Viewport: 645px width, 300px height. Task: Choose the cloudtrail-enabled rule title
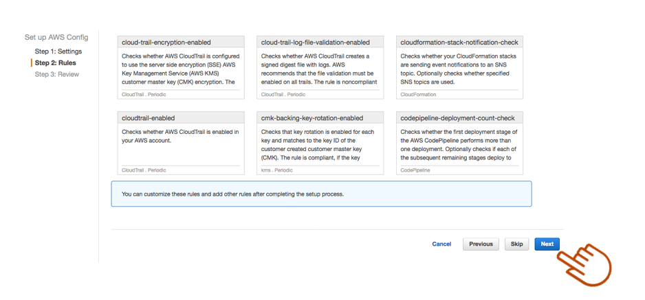(x=149, y=118)
